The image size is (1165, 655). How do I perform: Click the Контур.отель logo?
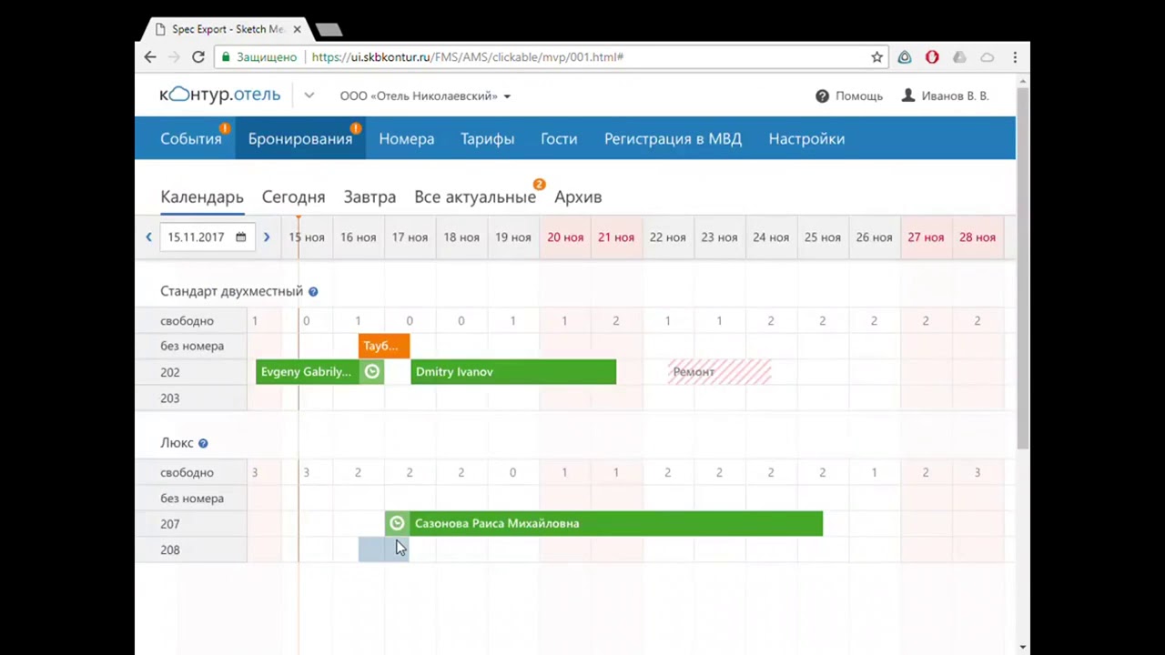click(220, 95)
